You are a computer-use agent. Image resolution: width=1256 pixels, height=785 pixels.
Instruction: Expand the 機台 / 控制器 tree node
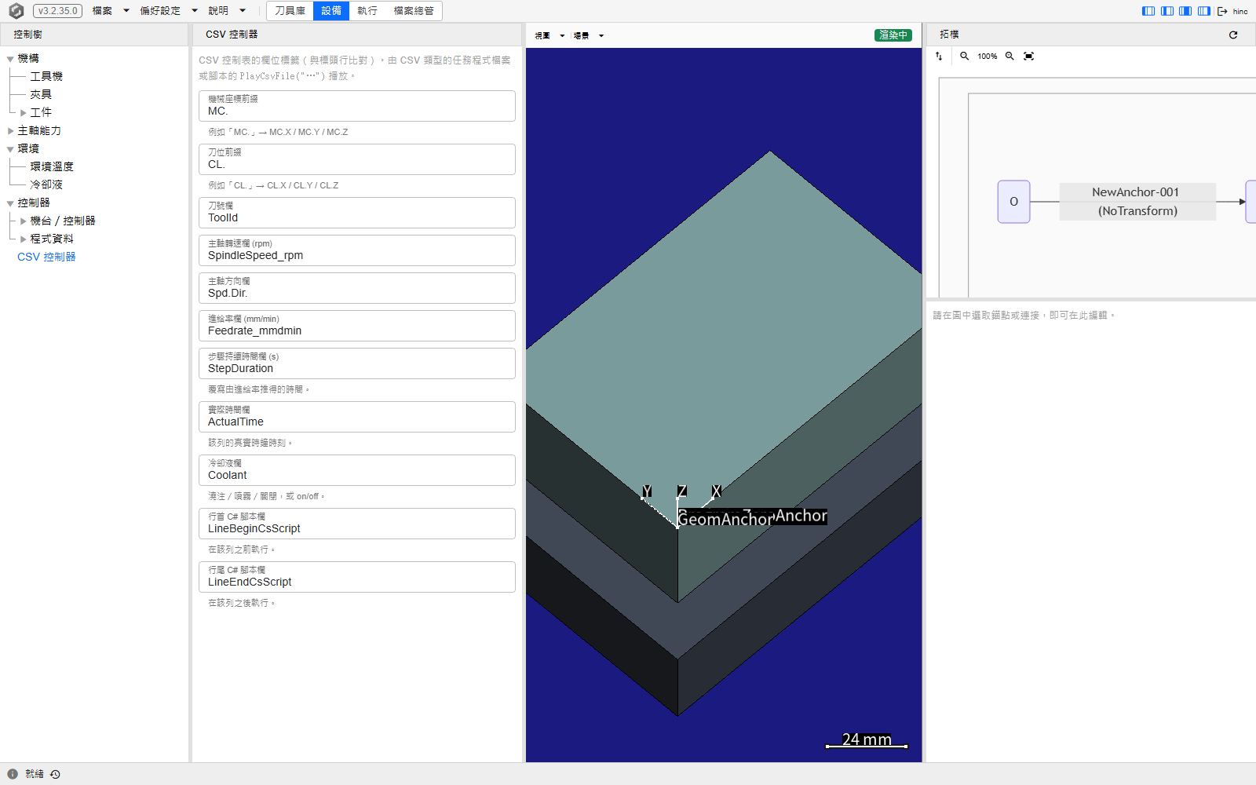click(x=23, y=221)
